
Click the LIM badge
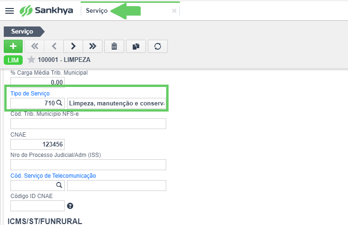click(13, 60)
